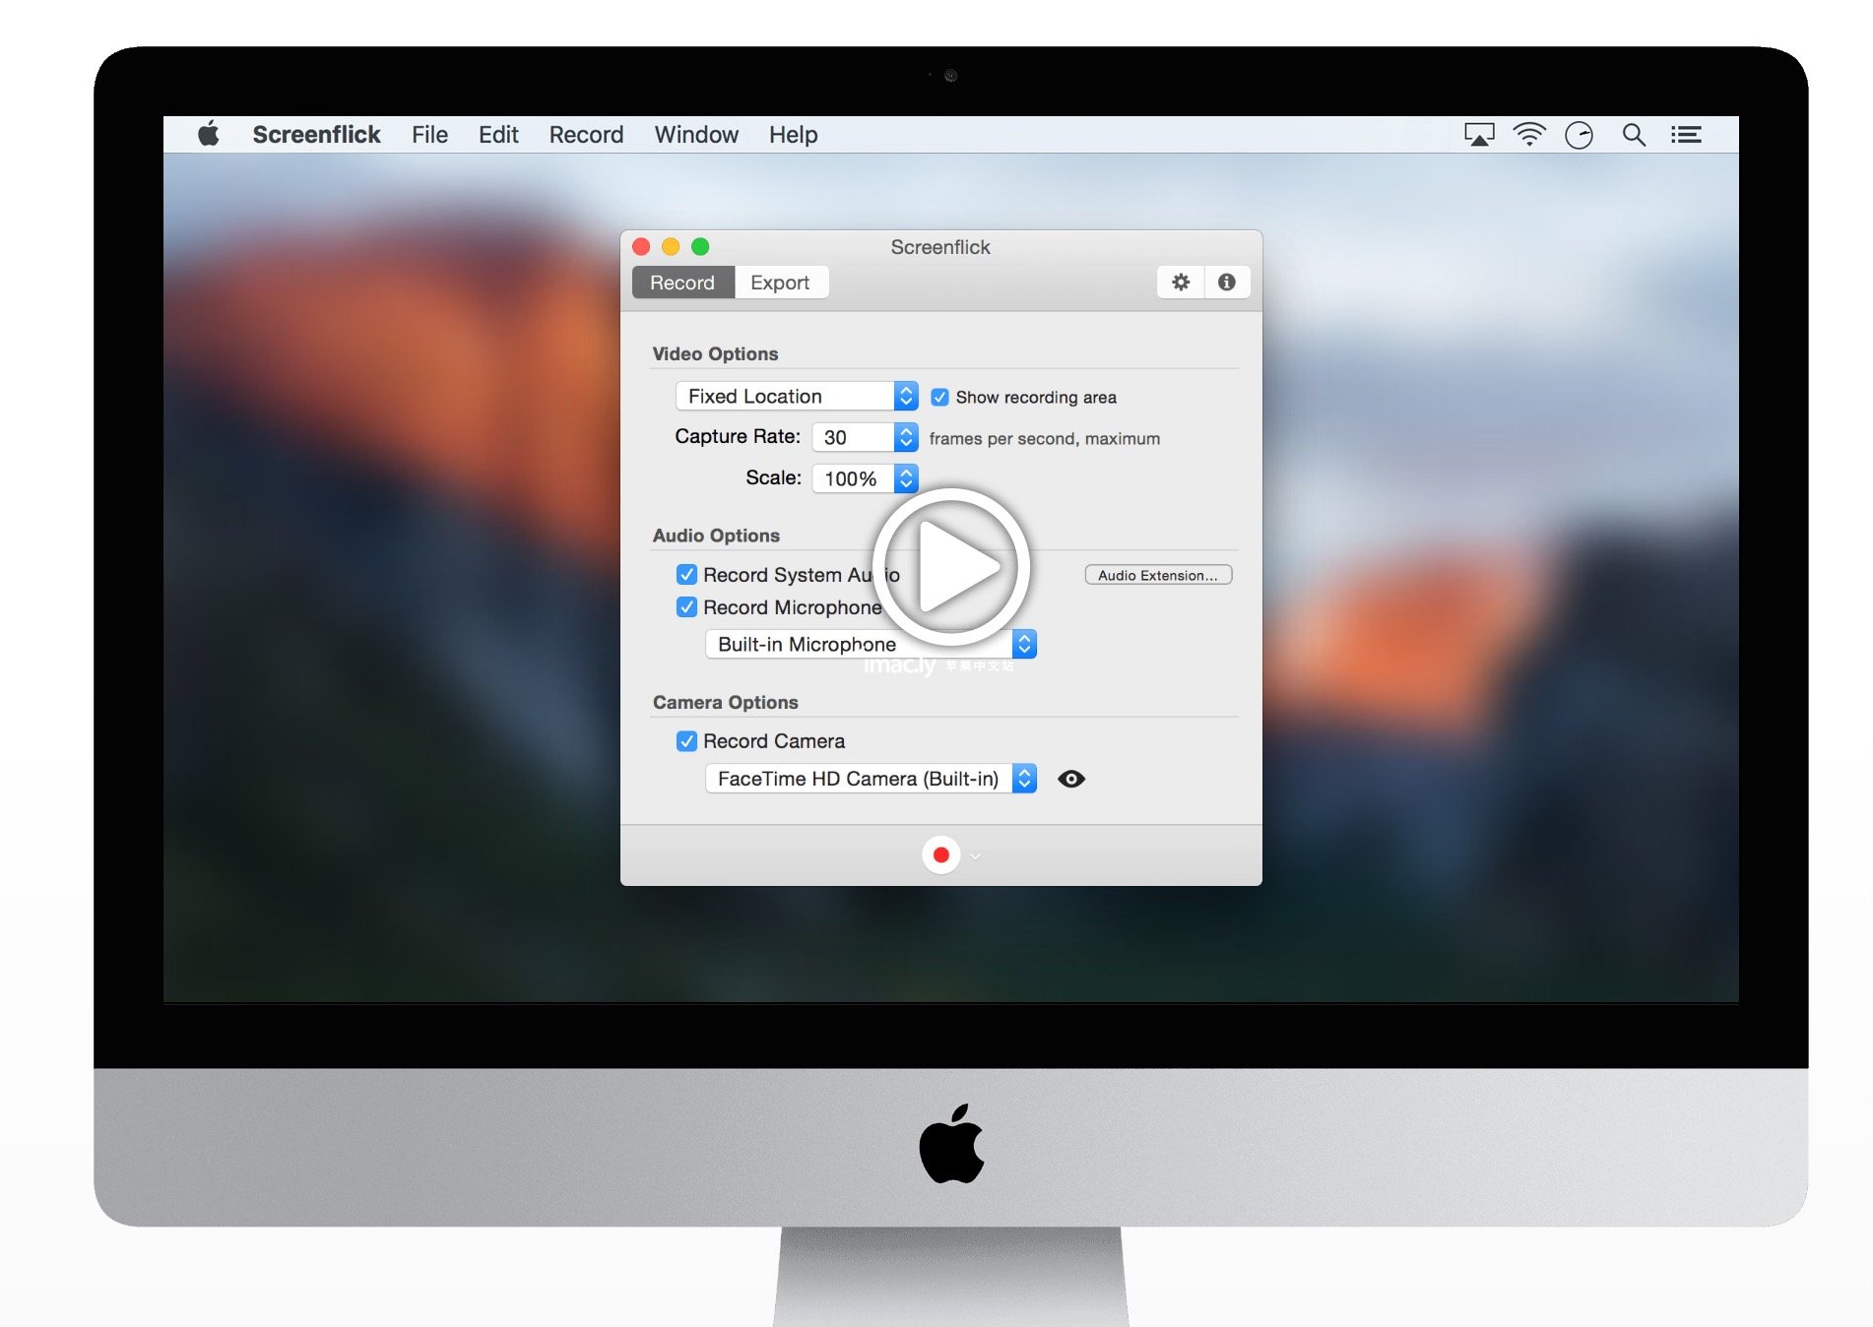This screenshot has height=1327, width=1873.
Task: Open the File menu
Action: click(429, 135)
